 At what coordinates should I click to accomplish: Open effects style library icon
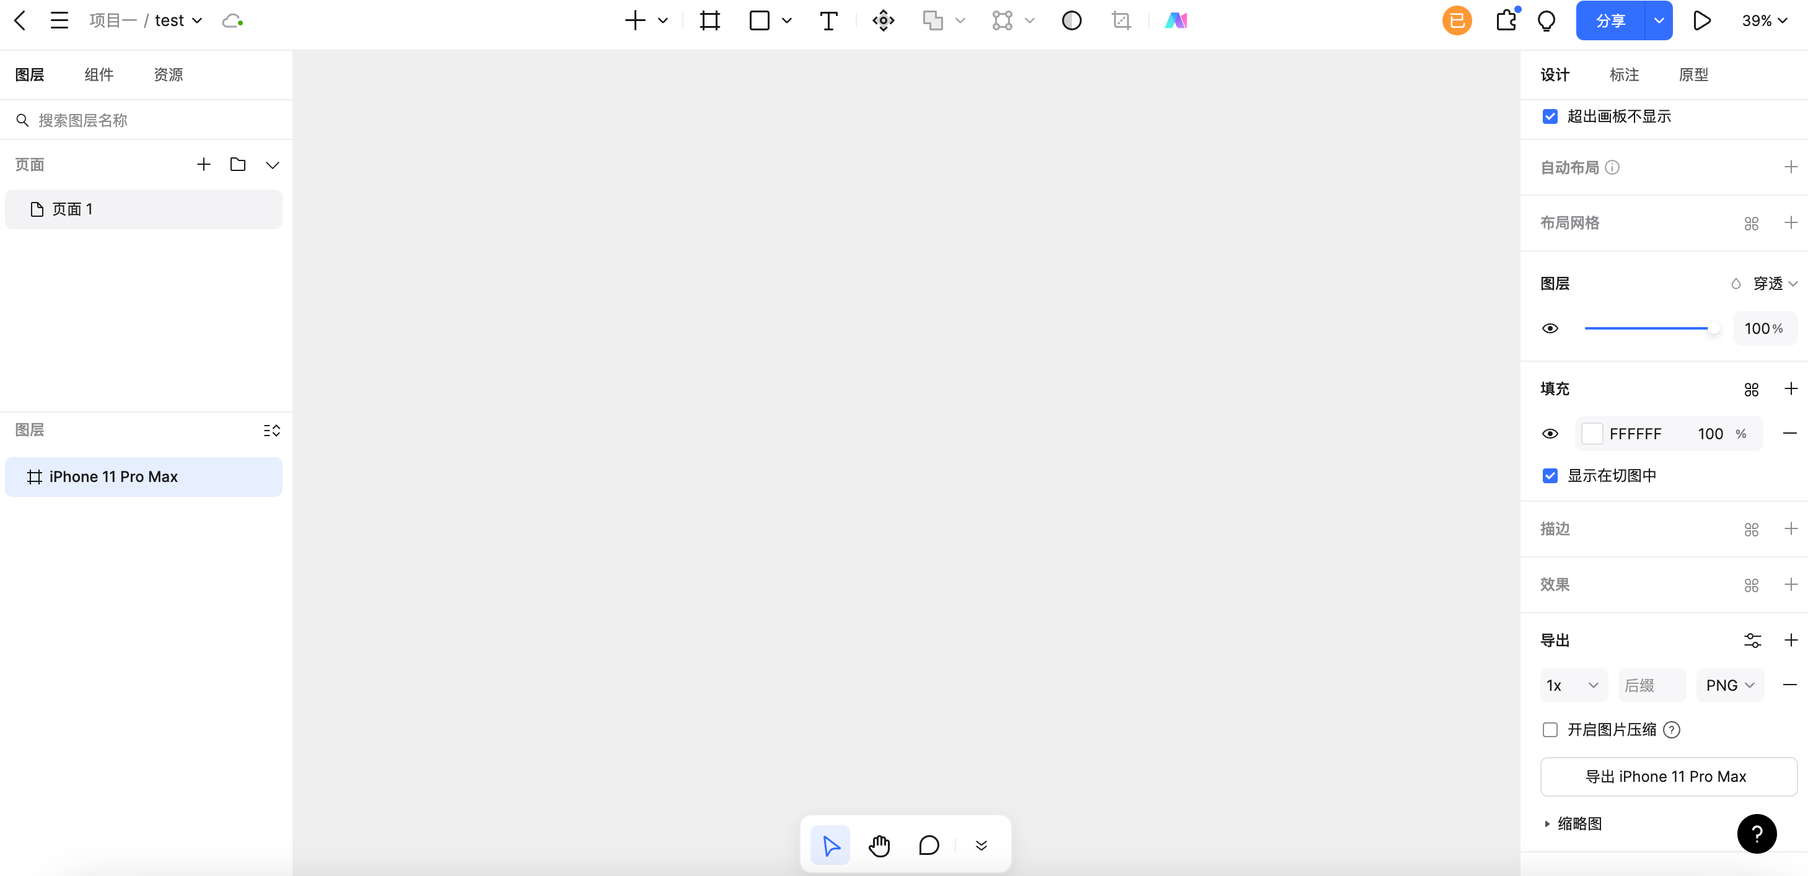1751,585
